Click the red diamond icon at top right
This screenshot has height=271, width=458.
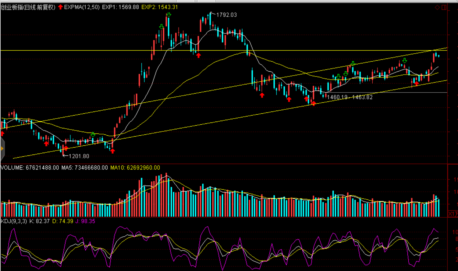tap(437, 7)
